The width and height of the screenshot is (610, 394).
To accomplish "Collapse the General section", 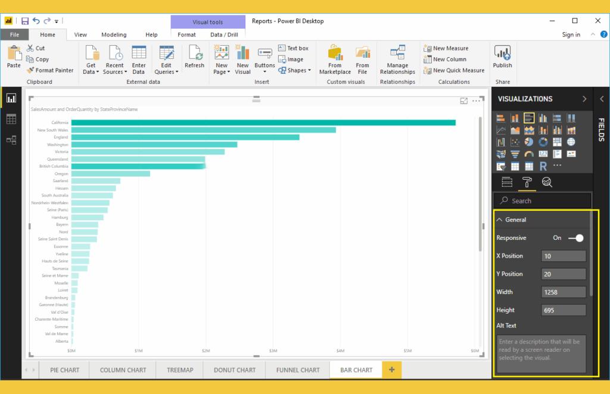I will point(500,220).
